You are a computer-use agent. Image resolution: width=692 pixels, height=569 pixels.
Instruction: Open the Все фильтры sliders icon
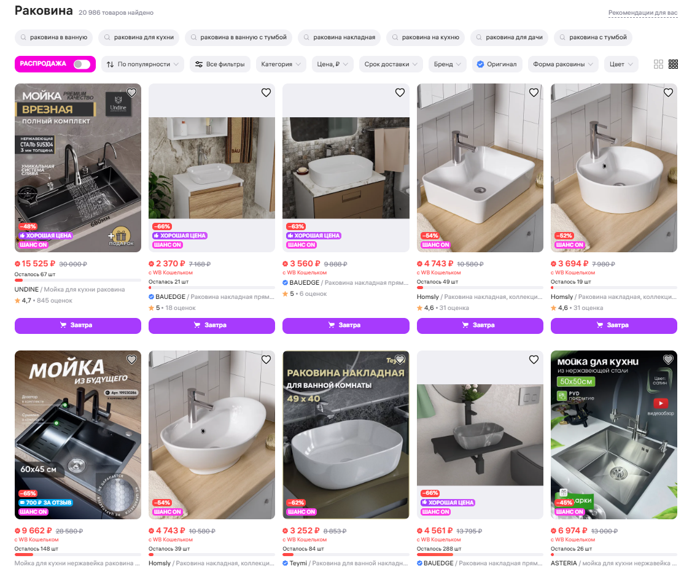199,64
